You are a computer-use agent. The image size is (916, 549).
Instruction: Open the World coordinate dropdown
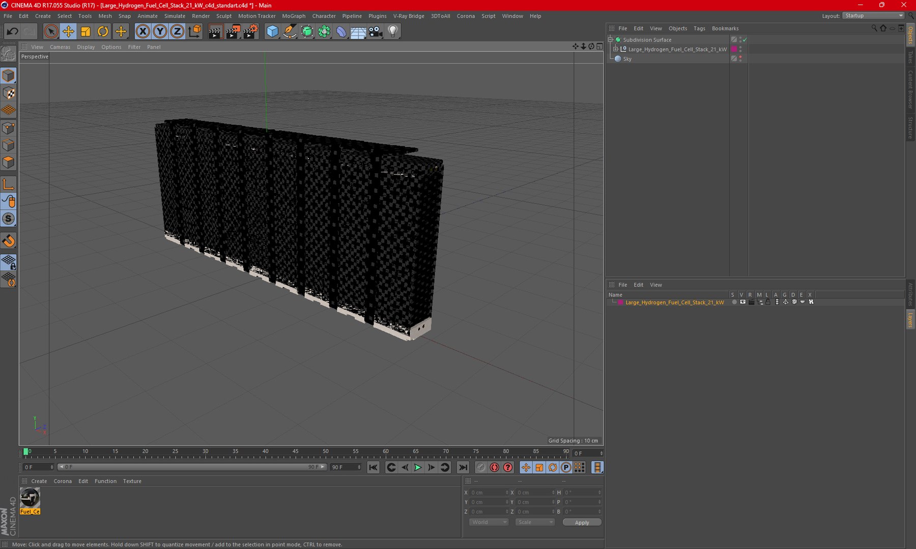tap(489, 522)
